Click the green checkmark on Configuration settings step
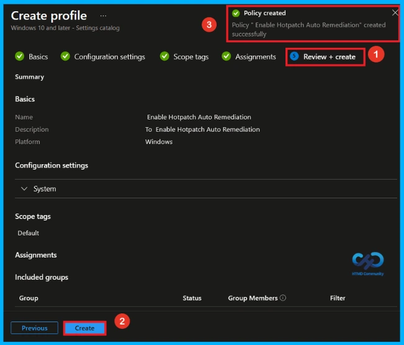This screenshot has width=404, height=345. tap(65, 56)
